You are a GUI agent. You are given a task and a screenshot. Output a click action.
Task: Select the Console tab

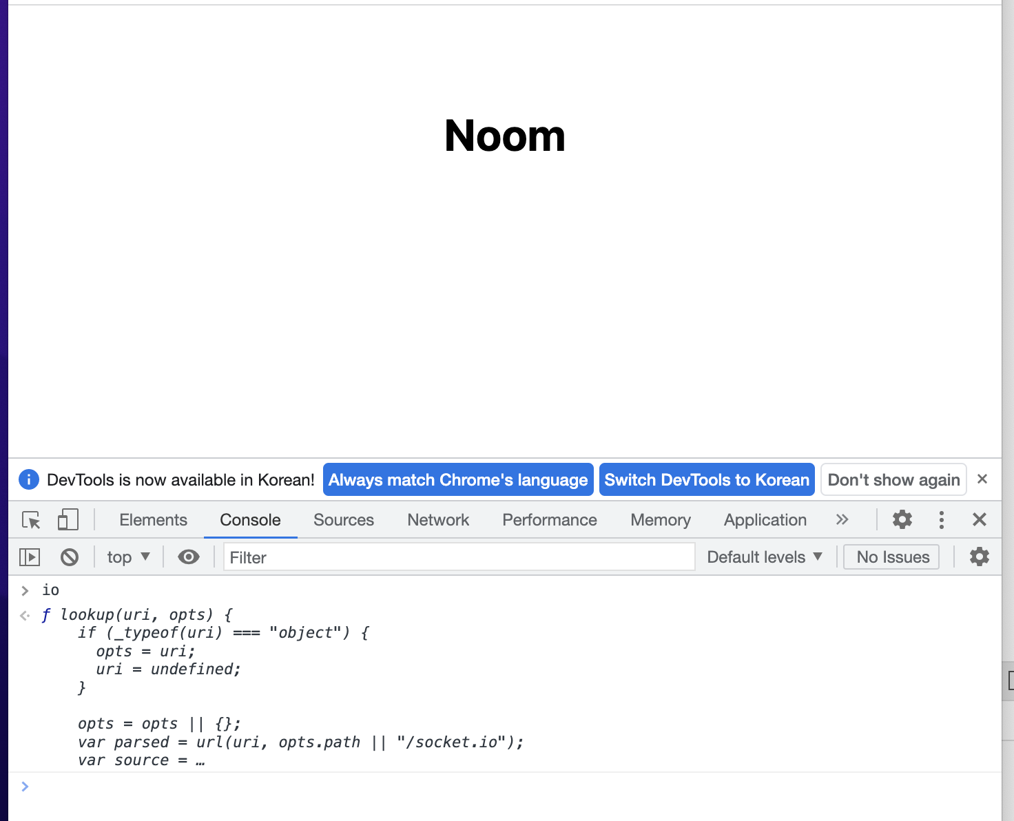pos(251,520)
